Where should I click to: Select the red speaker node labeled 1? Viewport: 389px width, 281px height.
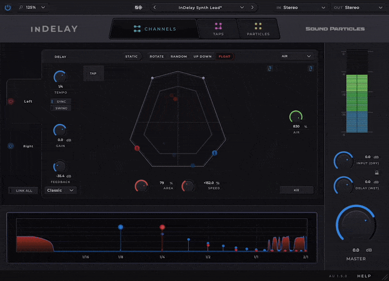pyautogui.click(x=137, y=148)
